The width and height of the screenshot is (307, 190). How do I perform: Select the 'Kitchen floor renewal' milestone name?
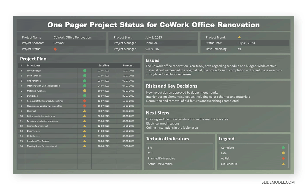click(x=37, y=126)
